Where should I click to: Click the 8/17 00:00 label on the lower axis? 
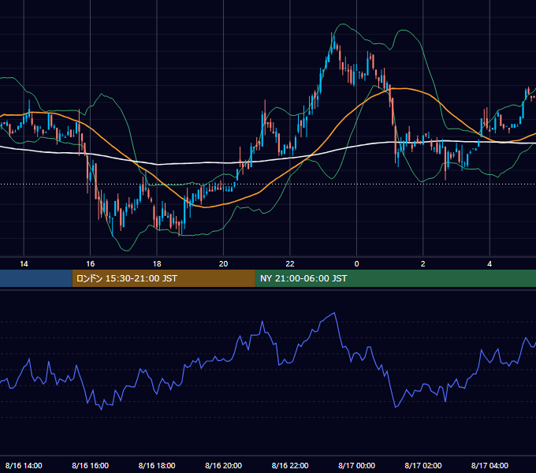tap(356, 465)
